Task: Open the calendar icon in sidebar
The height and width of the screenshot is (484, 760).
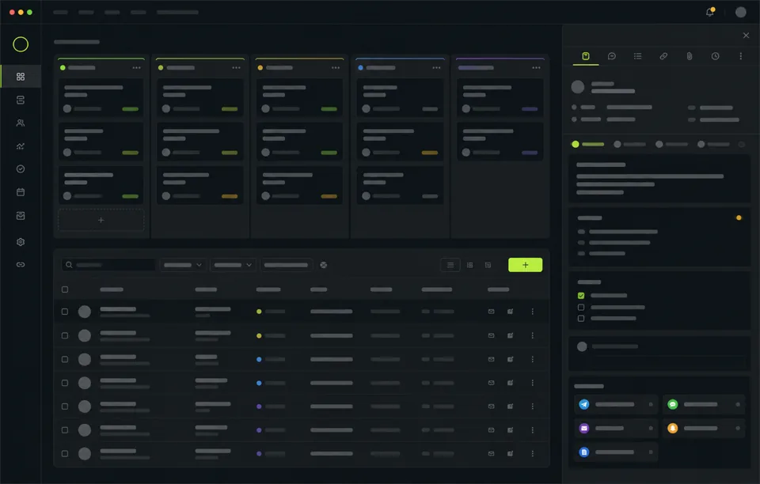Action: point(21,192)
